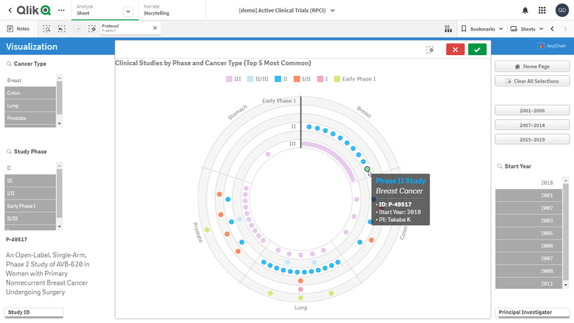Viewport: 574px width, 323px height.
Task: Click the lasso selection icon in chart
Action: pyautogui.click(x=430, y=50)
